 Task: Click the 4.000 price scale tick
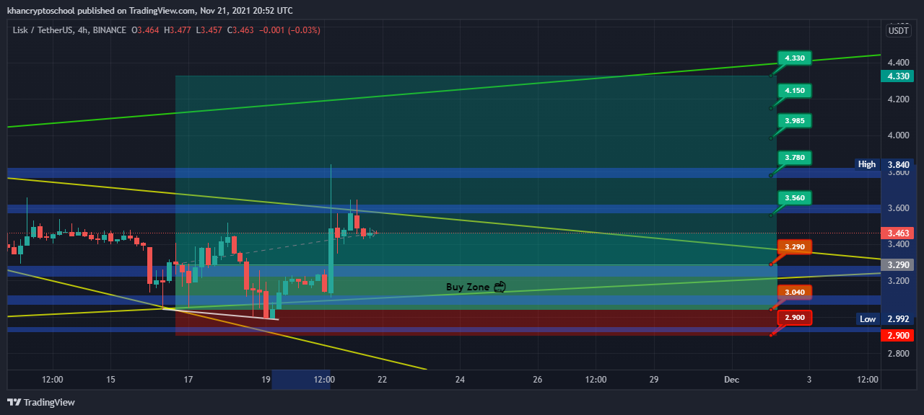pyautogui.click(x=898, y=135)
